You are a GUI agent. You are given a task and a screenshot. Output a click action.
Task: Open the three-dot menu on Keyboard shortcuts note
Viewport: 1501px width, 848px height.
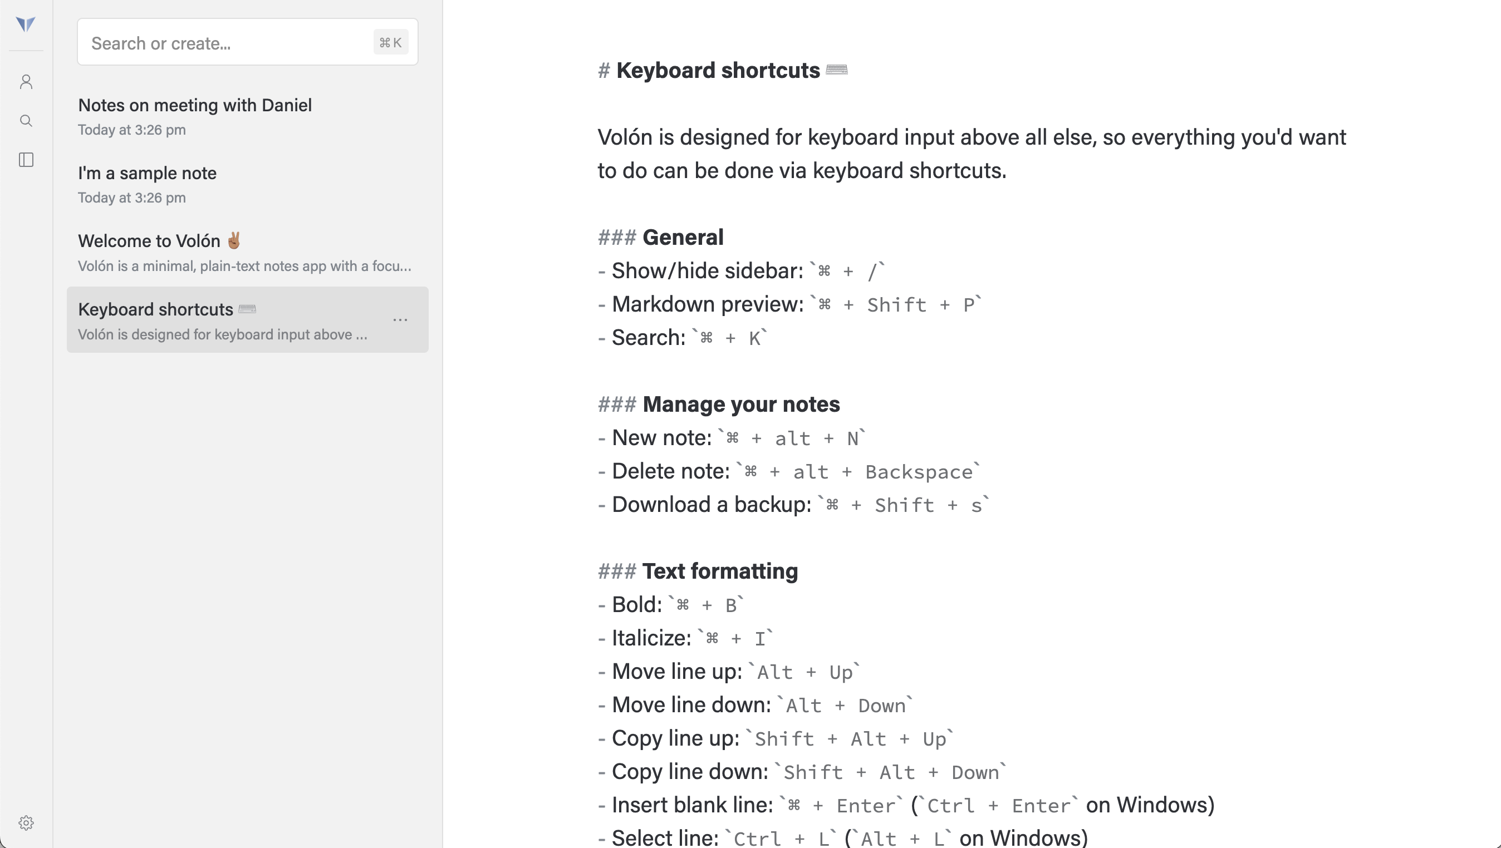[x=400, y=320]
